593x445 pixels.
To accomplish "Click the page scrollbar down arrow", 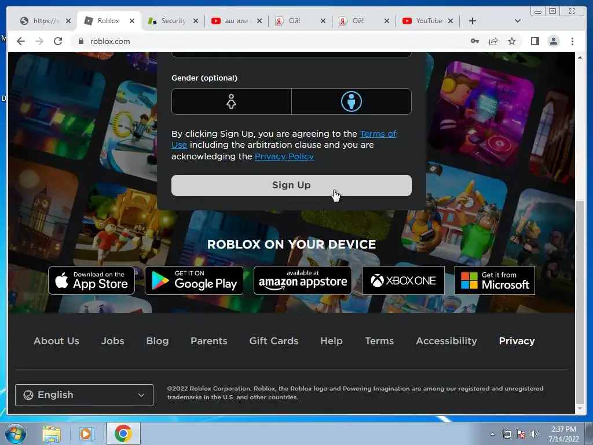I will tap(580, 409).
